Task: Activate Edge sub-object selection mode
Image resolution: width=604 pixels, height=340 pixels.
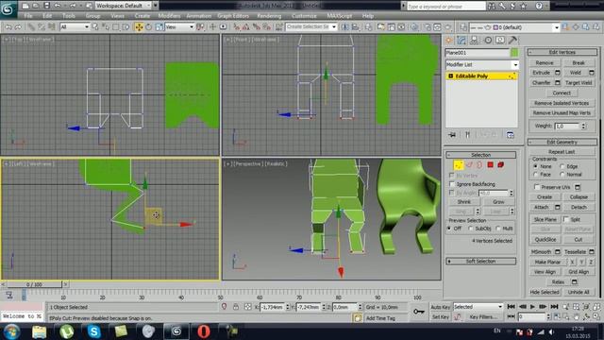Action: [x=469, y=165]
